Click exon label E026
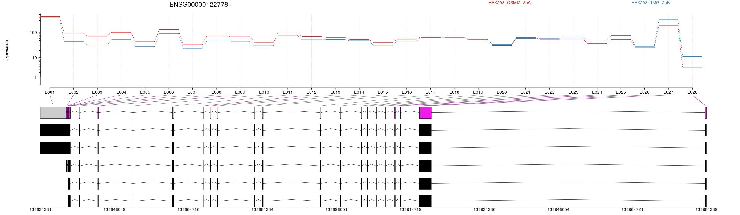 (x=644, y=92)
